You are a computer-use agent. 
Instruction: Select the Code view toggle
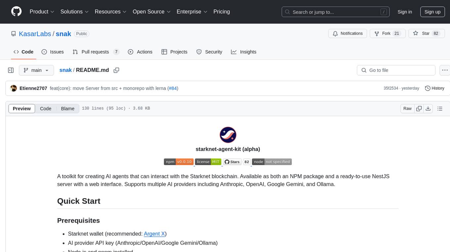point(46,109)
